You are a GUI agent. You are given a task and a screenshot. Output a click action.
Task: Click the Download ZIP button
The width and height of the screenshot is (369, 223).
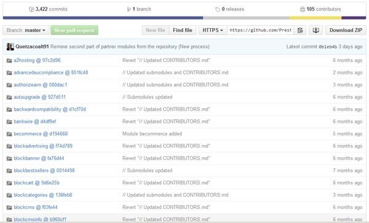tap(346, 30)
